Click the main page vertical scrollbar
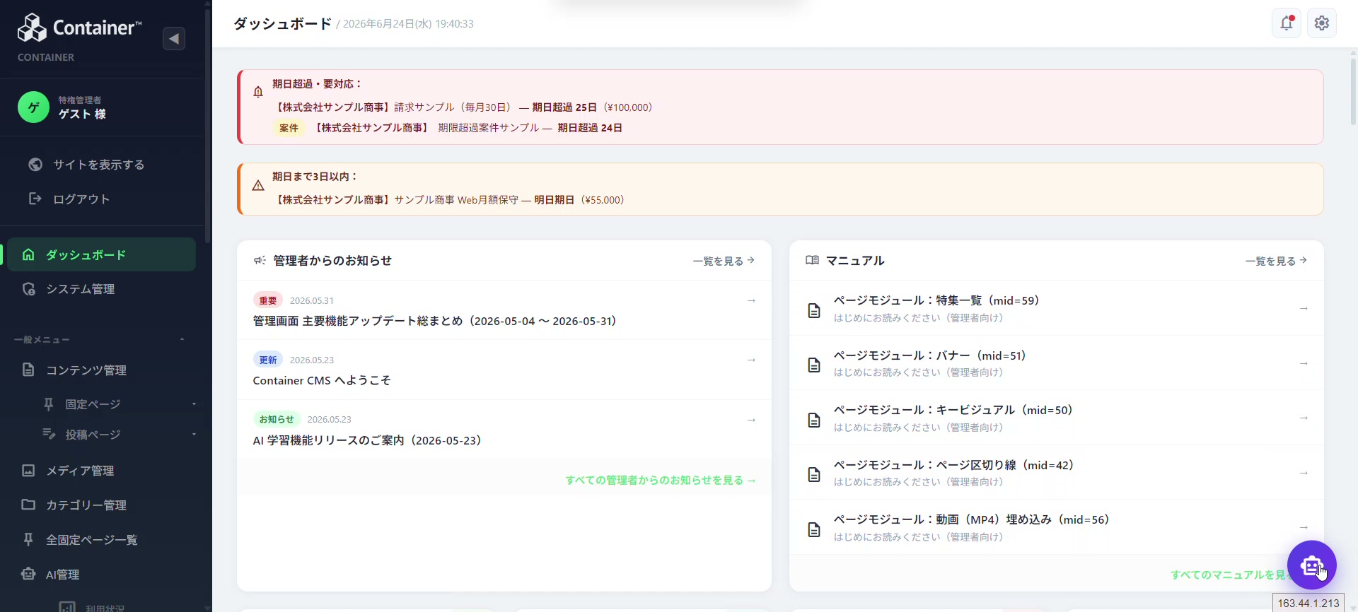Viewport: 1358px width, 612px height. (1353, 91)
